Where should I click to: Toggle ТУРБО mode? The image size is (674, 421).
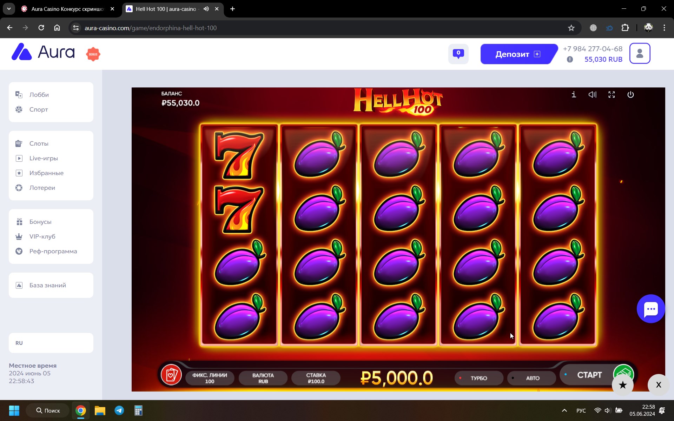478,378
